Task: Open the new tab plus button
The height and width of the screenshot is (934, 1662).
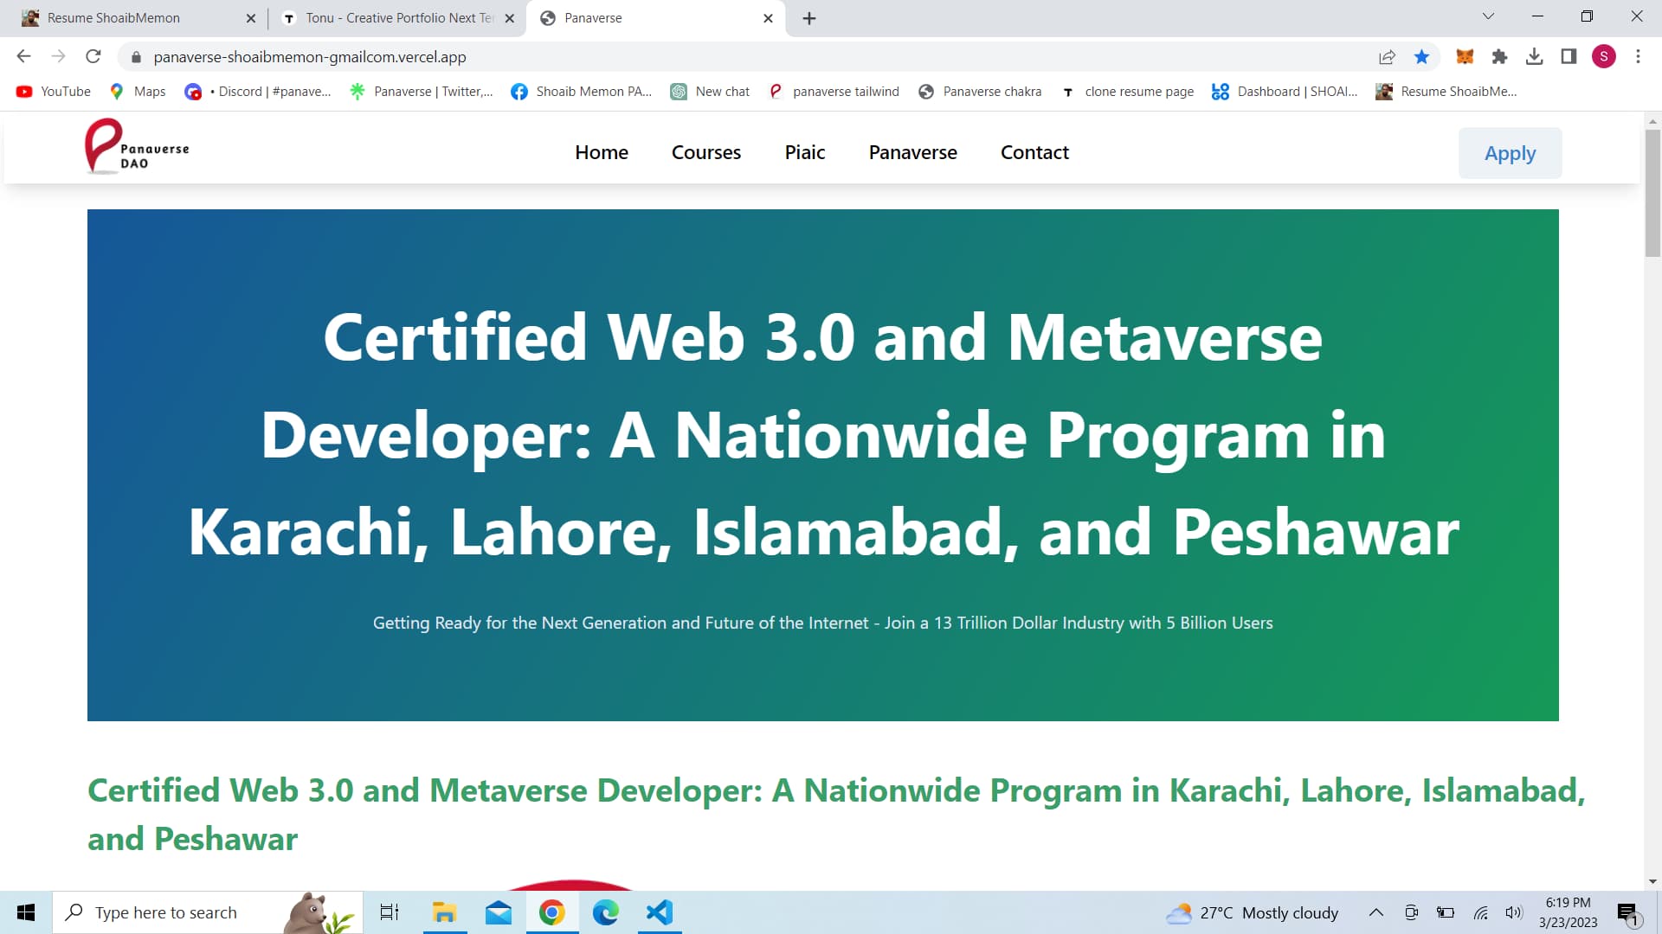Action: click(x=809, y=18)
